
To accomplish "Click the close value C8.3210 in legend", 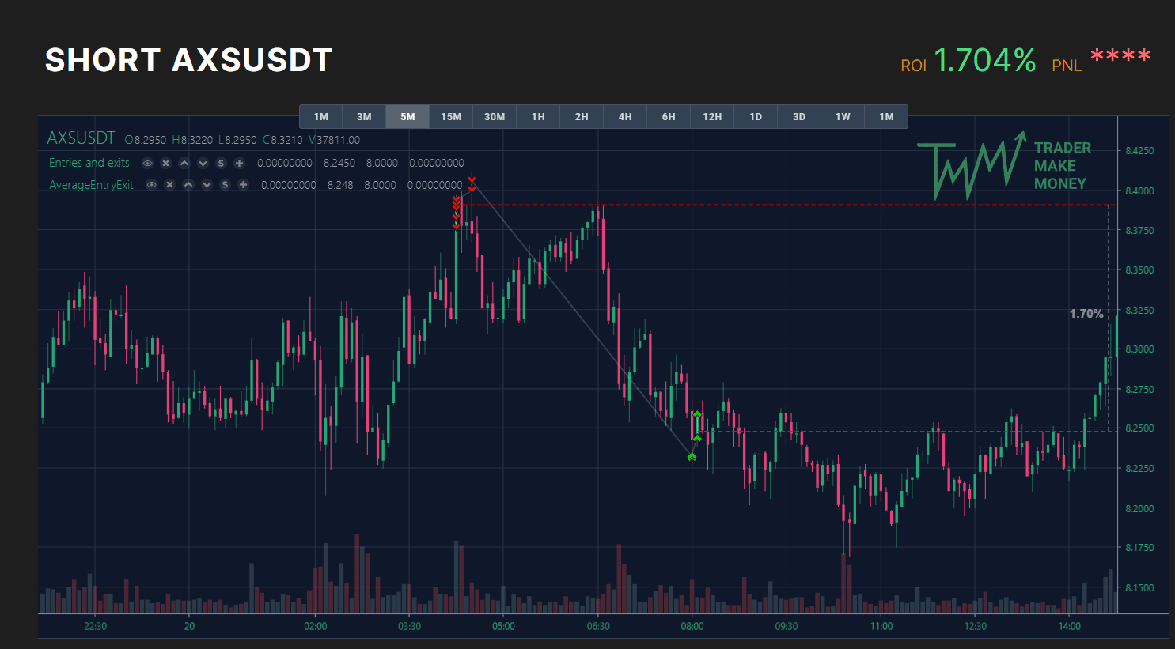I will point(282,140).
